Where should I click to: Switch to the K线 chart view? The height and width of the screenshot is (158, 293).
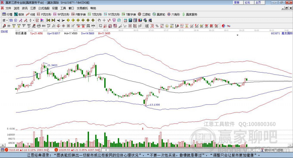coord(30,14)
